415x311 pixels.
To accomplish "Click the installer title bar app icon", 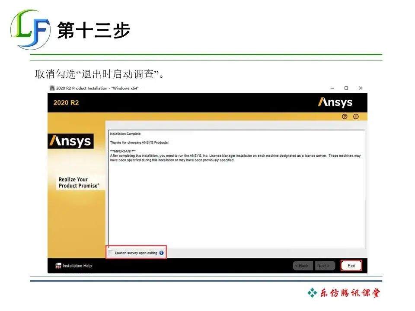I will (x=52, y=88).
